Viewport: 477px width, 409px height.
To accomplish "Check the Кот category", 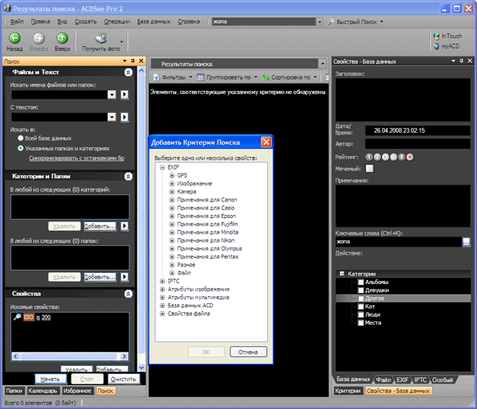I will (x=361, y=306).
